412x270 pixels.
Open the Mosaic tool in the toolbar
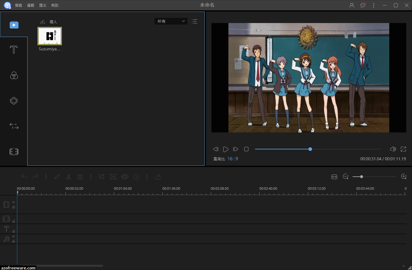[x=125, y=177]
